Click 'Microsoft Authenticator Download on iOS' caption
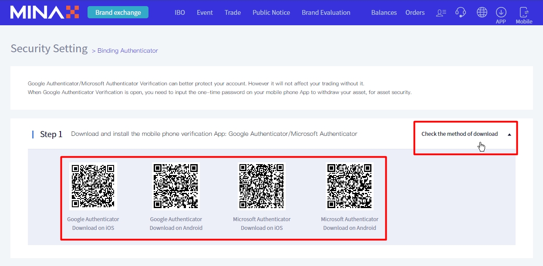This screenshot has width=543, height=266. (262, 223)
